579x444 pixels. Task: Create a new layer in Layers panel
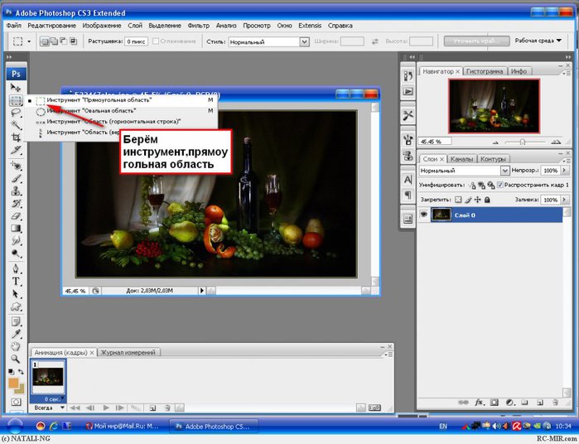pyautogui.click(x=539, y=403)
